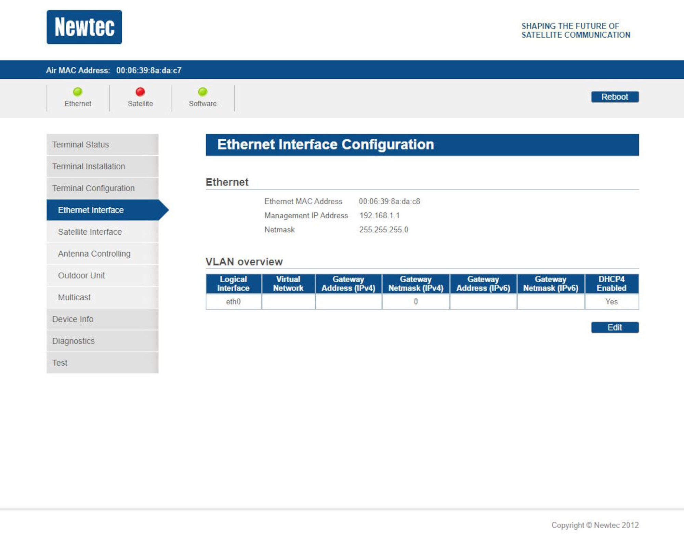The width and height of the screenshot is (684, 545).
Task: Open the Outdoor Unit configuration
Action: click(81, 276)
